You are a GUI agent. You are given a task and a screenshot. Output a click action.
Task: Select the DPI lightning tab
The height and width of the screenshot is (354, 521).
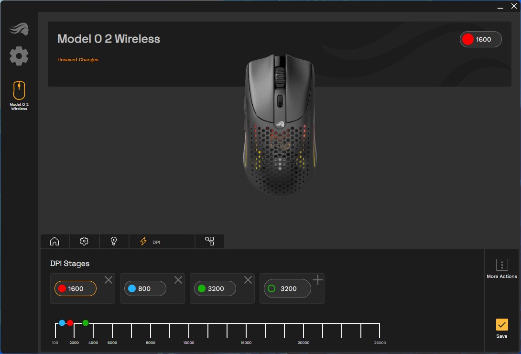162,242
